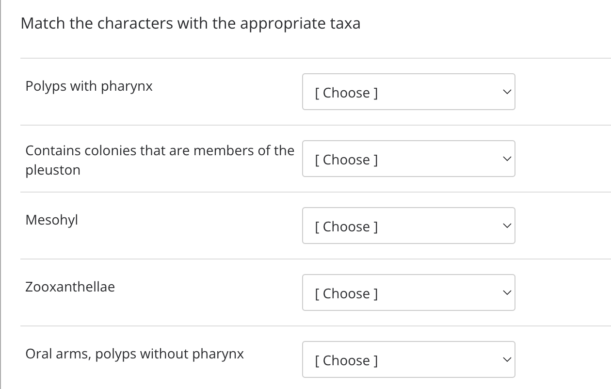Image resolution: width=611 pixels, height=389 pixels.
Task: Open the Zooxanthellae answer dropdown
Action: pos(408,292)
